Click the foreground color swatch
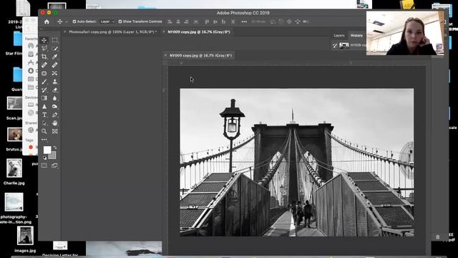 (x=47, y=150)
